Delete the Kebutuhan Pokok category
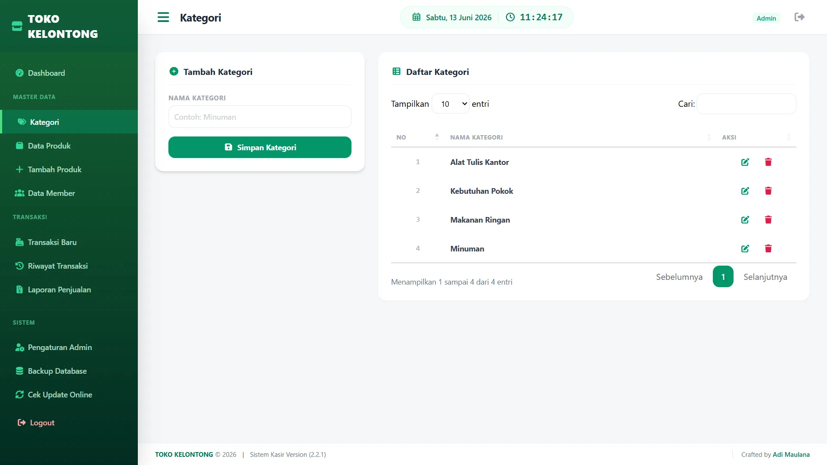 point(768,191)
